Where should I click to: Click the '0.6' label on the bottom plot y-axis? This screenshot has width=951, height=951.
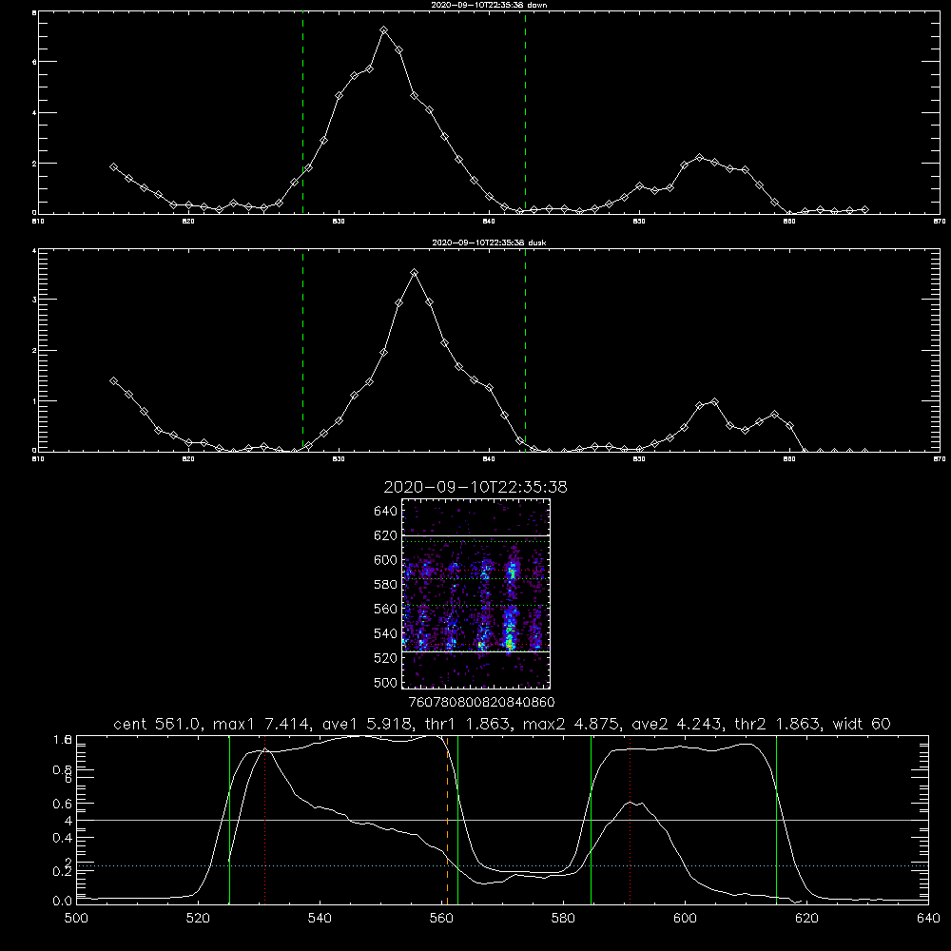point(63,804)
